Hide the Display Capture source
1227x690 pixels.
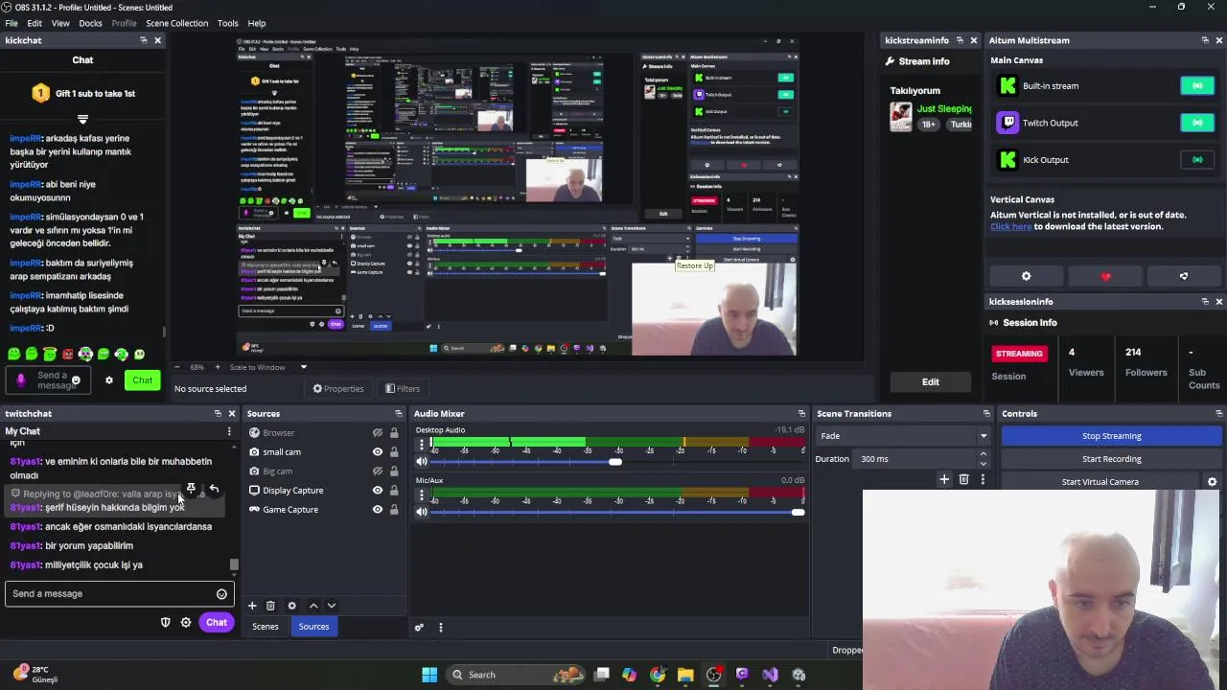coord(377,491)
